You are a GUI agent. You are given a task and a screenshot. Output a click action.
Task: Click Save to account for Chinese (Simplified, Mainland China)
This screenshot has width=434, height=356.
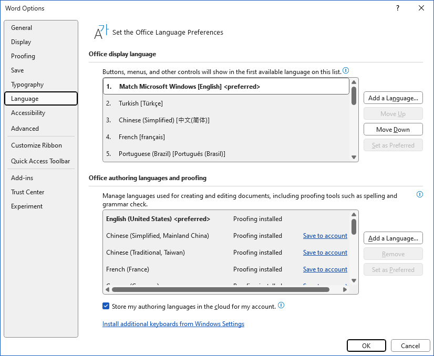click(x=325, y=236)
